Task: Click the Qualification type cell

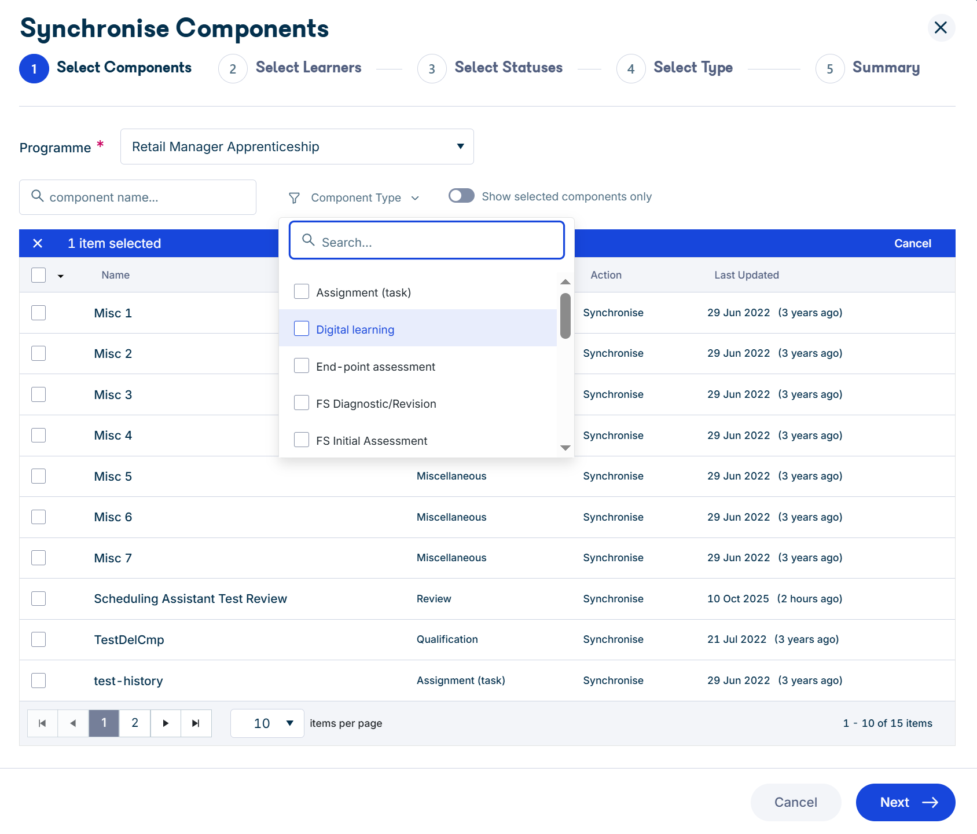Action: [x=447, y=639]
